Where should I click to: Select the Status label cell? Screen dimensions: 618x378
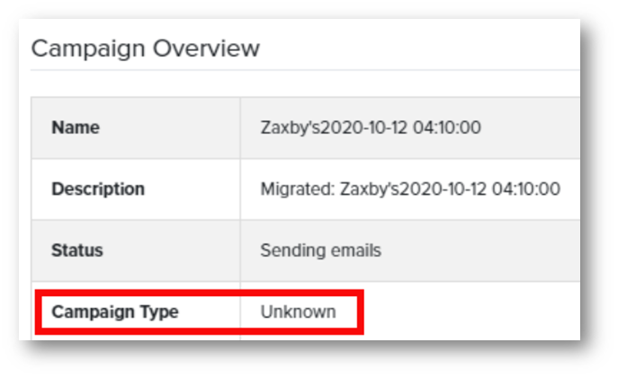136,251
